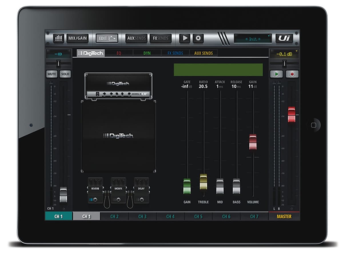The height and width of the screenshot is (254, 343).
Task: Open the meters view icon
Action: click(x=59, y=38)
